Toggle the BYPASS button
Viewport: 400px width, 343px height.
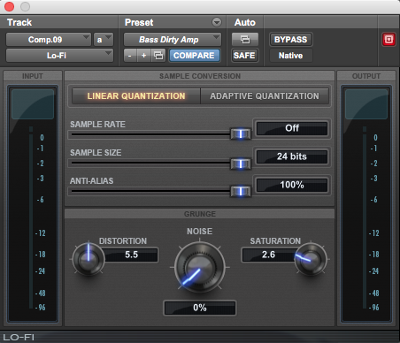point(290,40)
